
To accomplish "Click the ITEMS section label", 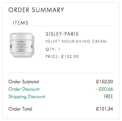I will click(x=21, y=23).
